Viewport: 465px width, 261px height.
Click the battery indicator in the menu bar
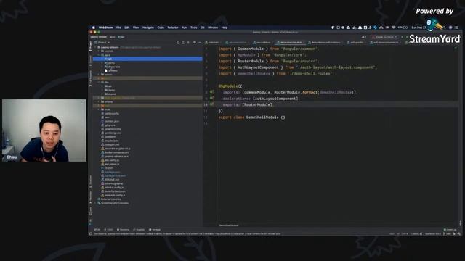[403, 28]
